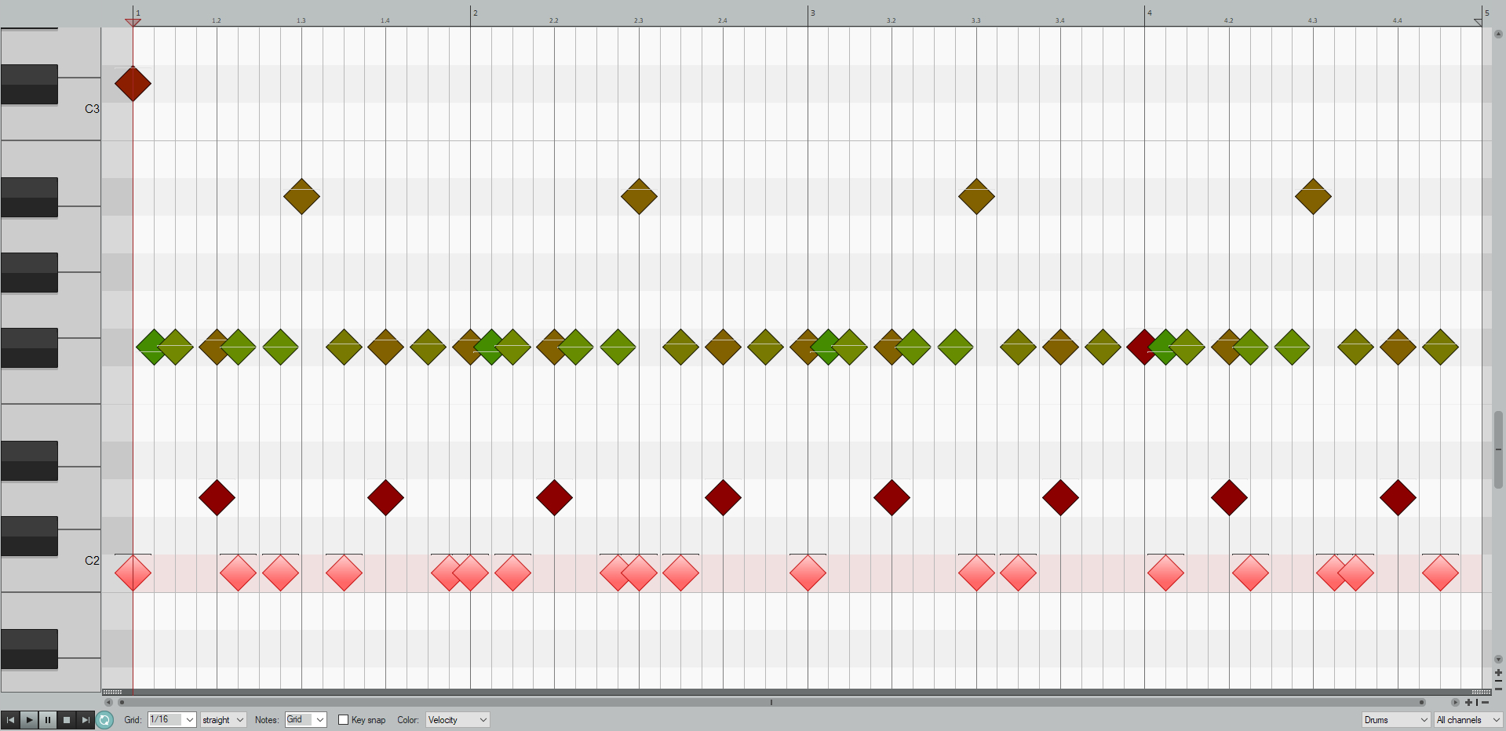This screenshot has width=1506, height=731.
Task: Click measure 3 marker in the ruler
Action: [811, 13]
